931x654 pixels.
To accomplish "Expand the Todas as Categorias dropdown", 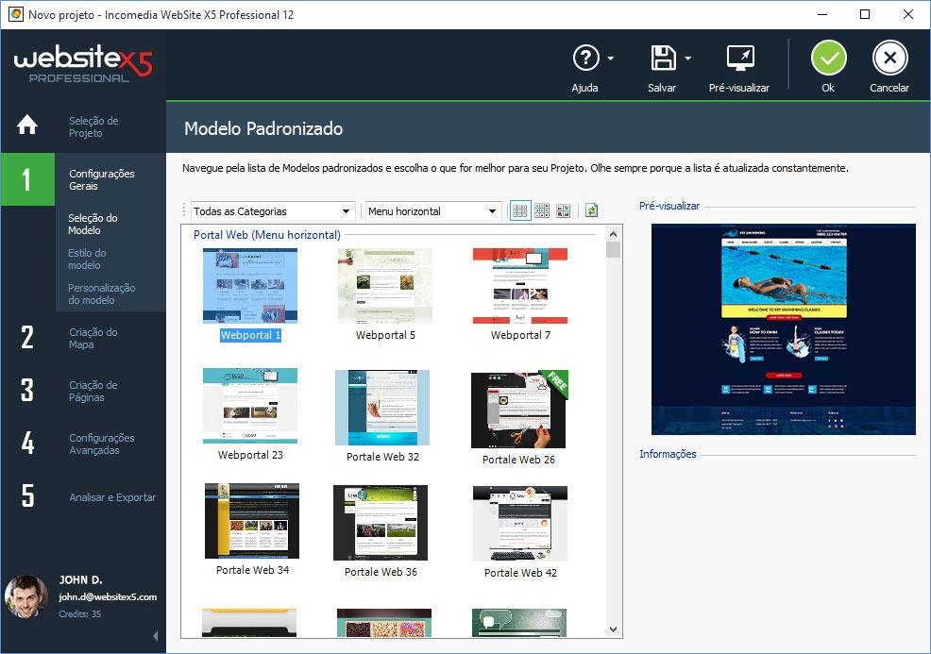I will tap(273, 211).
